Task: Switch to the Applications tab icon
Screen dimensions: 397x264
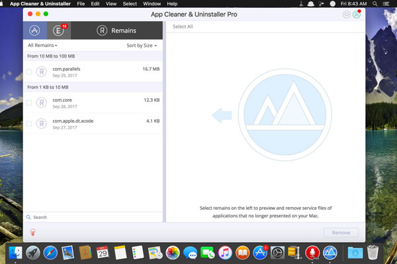Action: [x=34, y=30]
